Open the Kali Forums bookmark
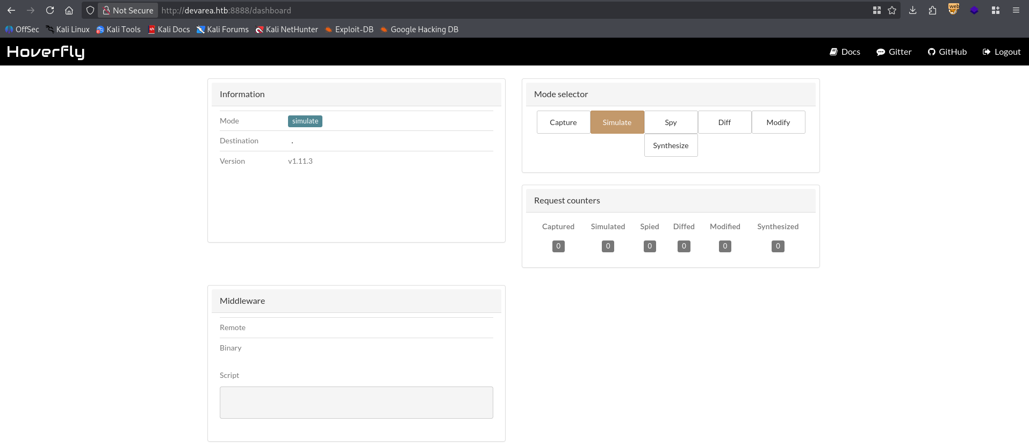 [x=222, y=30]
